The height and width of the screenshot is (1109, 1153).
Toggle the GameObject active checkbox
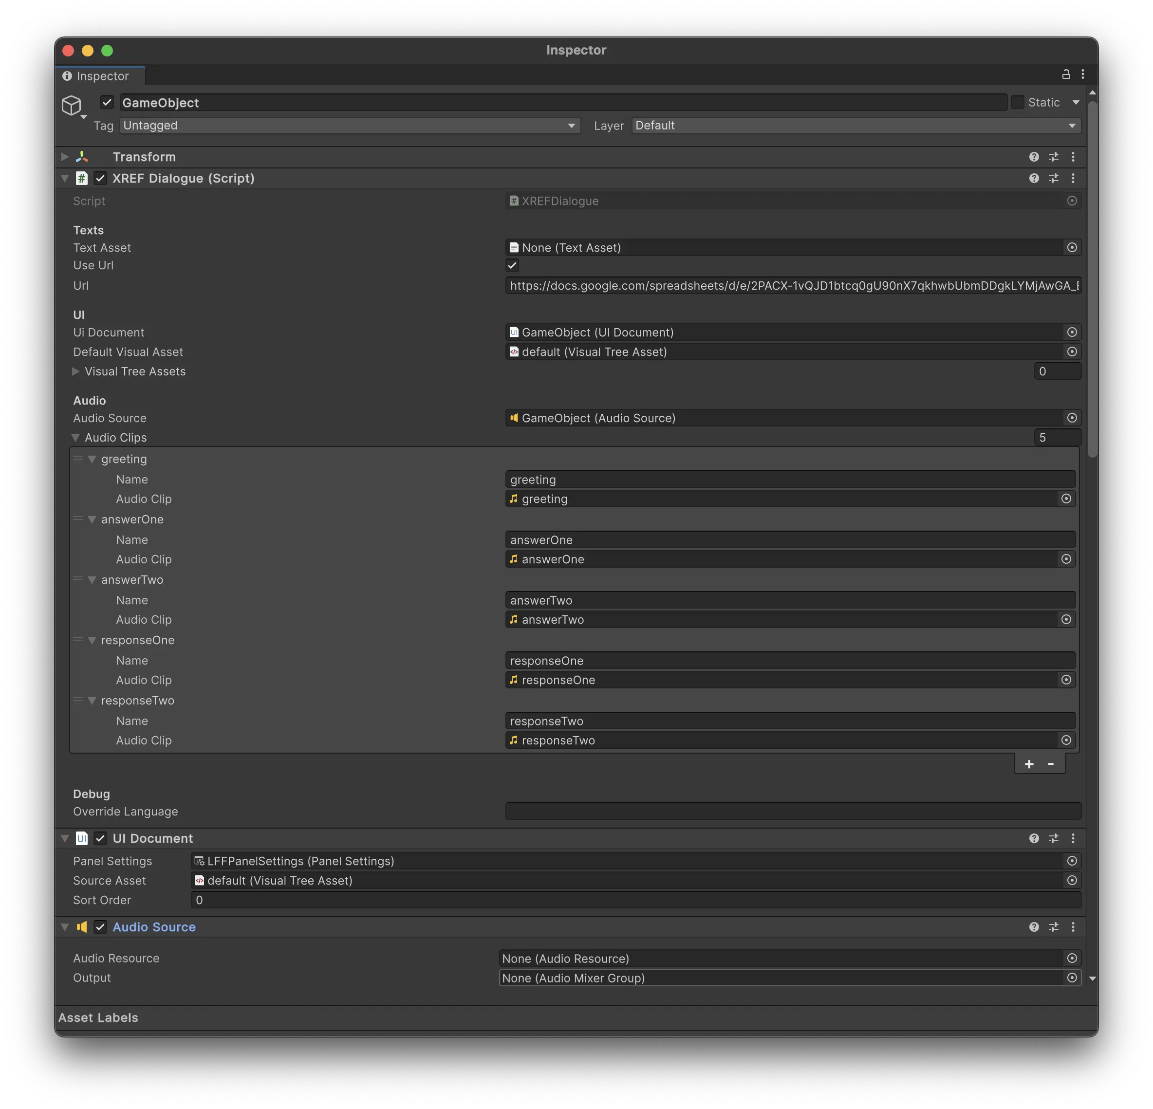107,102
